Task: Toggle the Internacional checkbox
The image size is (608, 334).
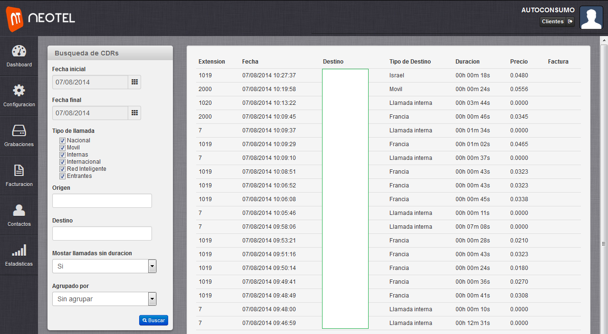Action: 62,162
